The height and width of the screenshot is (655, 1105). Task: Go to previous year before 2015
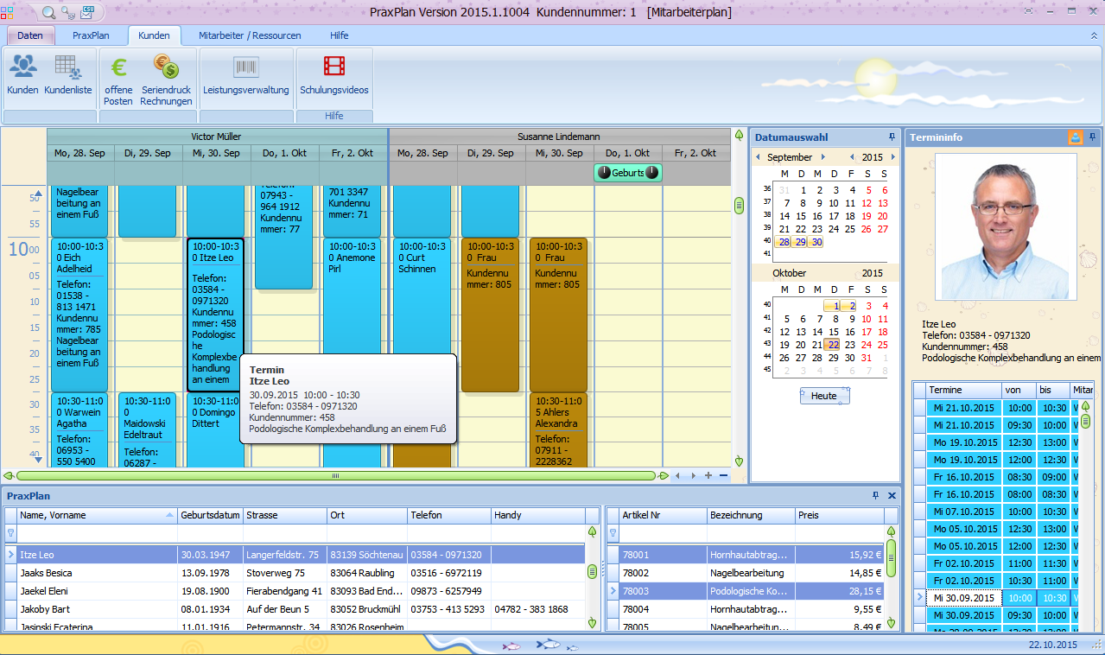click(x=852, y=157)
